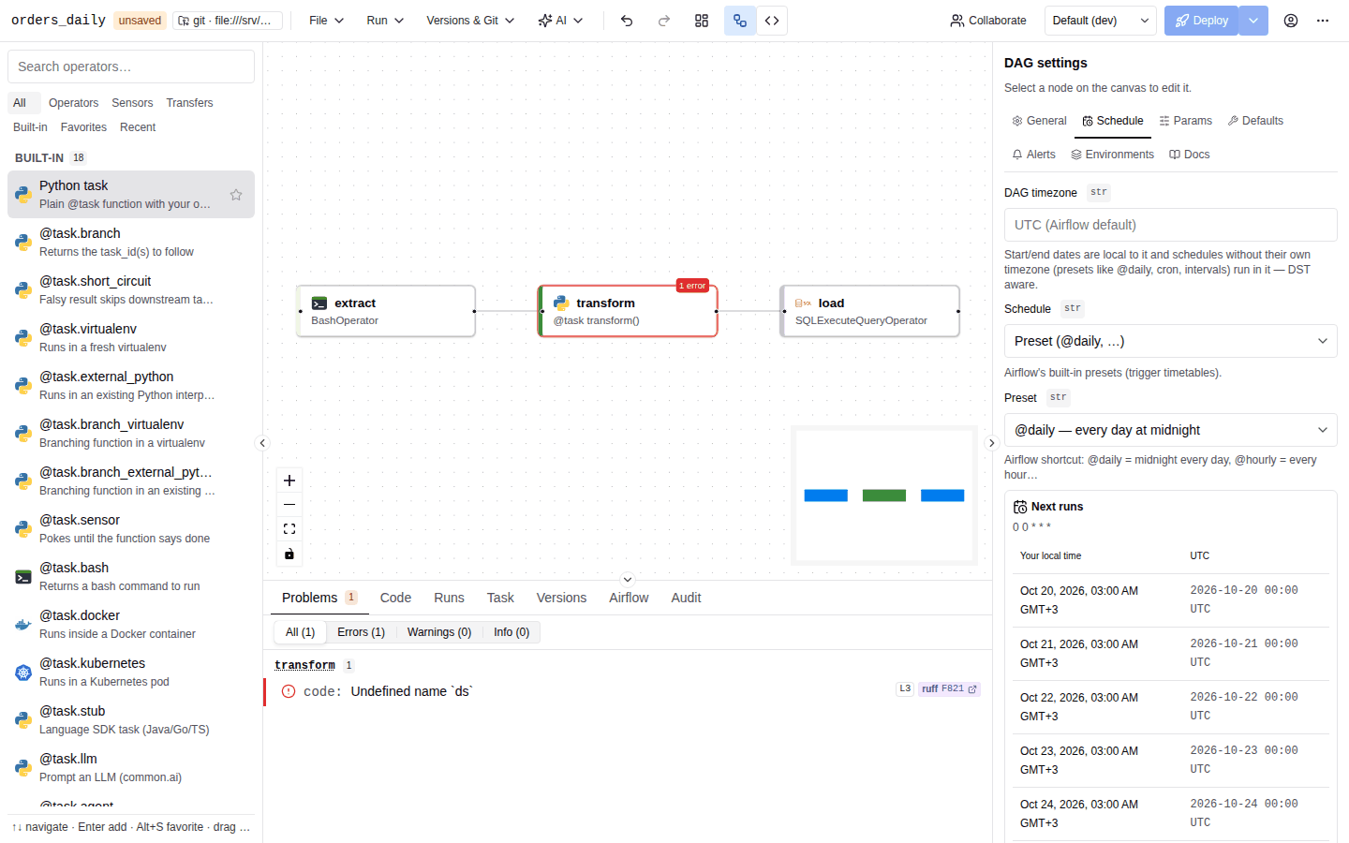Click the minimap overview of the DAG
This screenshot has width=1349, height=843.
[x=884, y=495]
